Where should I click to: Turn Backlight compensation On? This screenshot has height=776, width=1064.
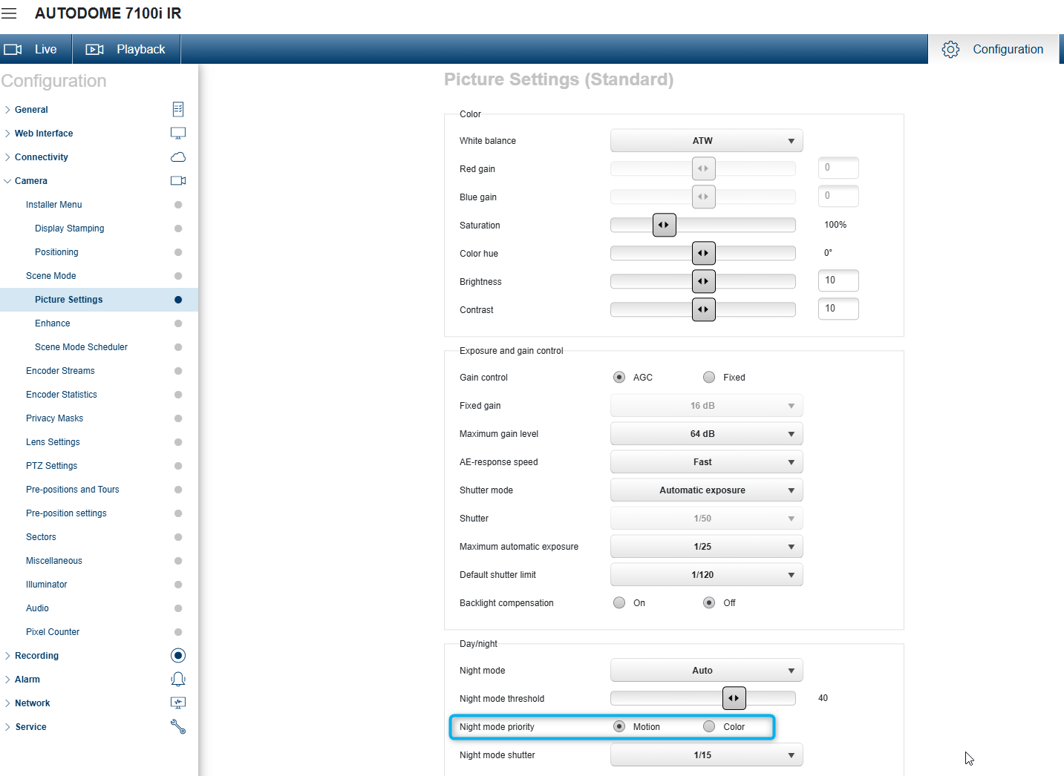[619, 603]
